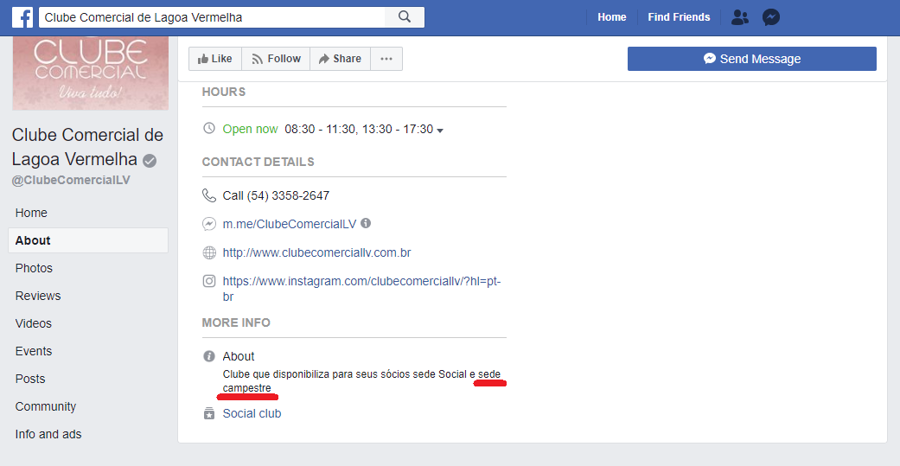Open the m.me/ClubeComercialLV link

(290, 224)
